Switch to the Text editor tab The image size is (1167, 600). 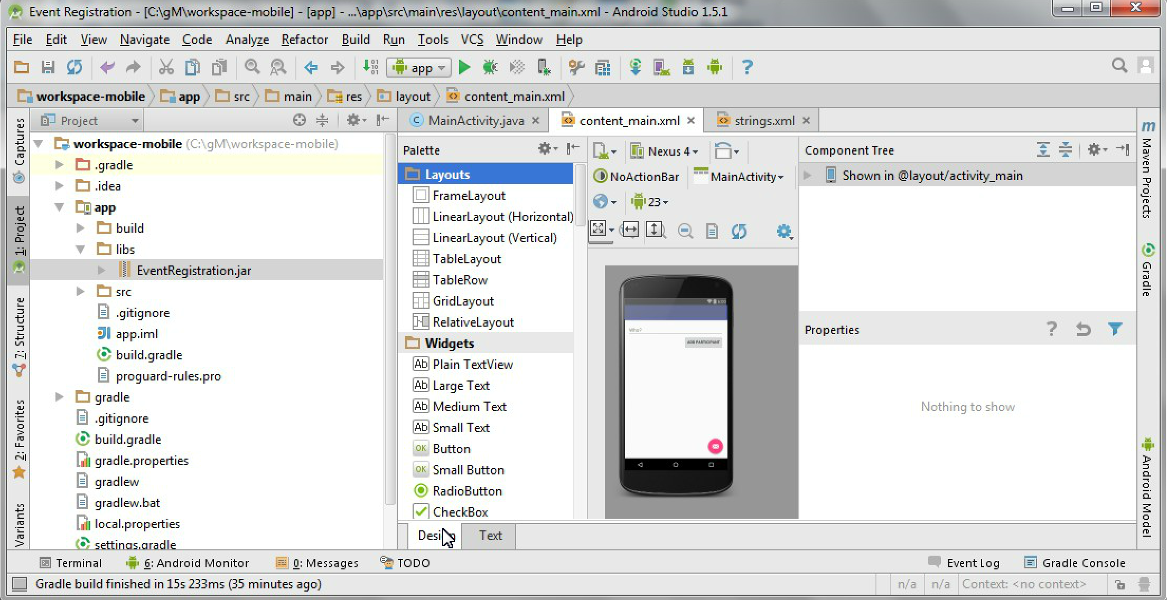490,536
